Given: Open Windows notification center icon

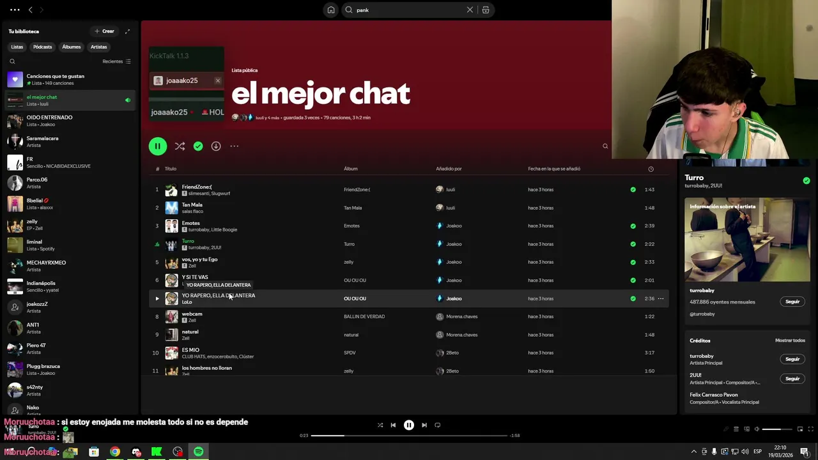Looking at the screenshot, I should pyautogui.click(x=805, y=452).
